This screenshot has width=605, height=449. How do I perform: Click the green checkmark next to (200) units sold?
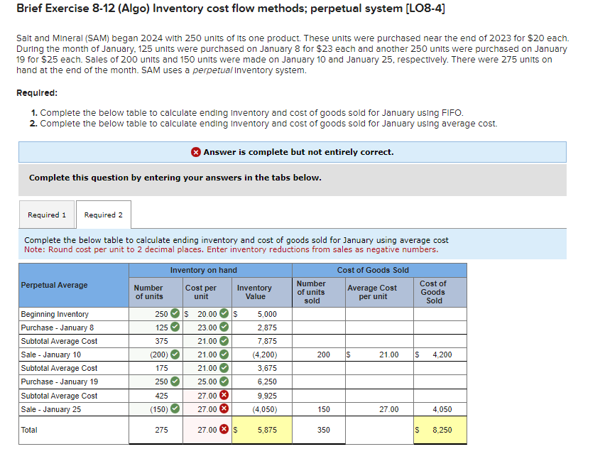pos(175,355)
